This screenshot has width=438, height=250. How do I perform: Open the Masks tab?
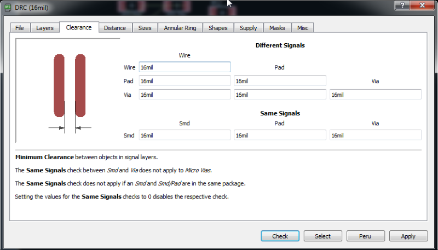[278, 28]
